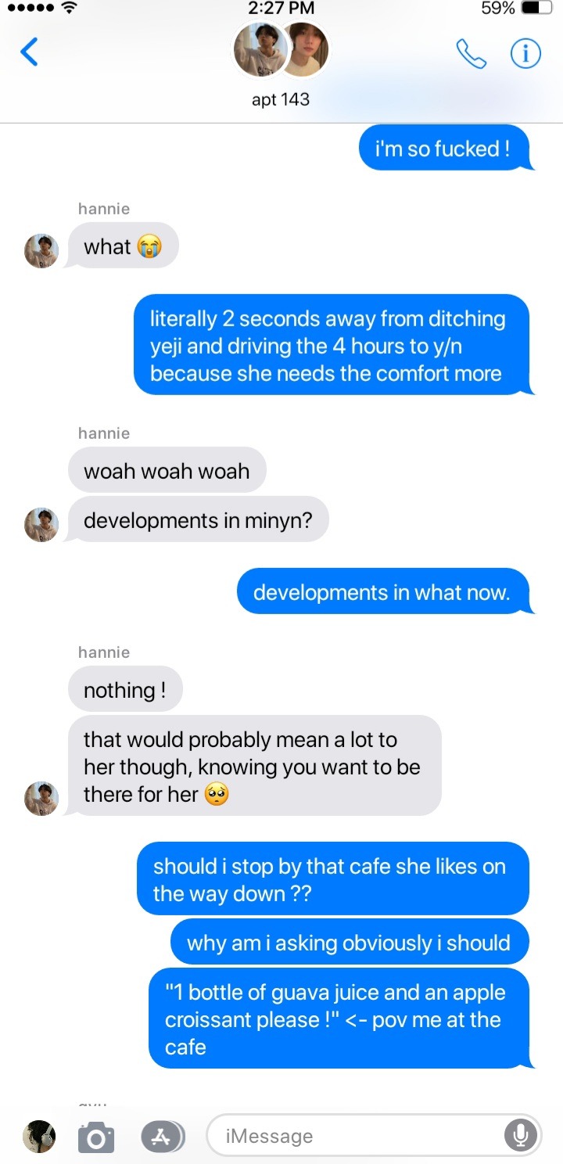
Task: Tap the 'developments in minyn?' message
Action: coord(198,520)
